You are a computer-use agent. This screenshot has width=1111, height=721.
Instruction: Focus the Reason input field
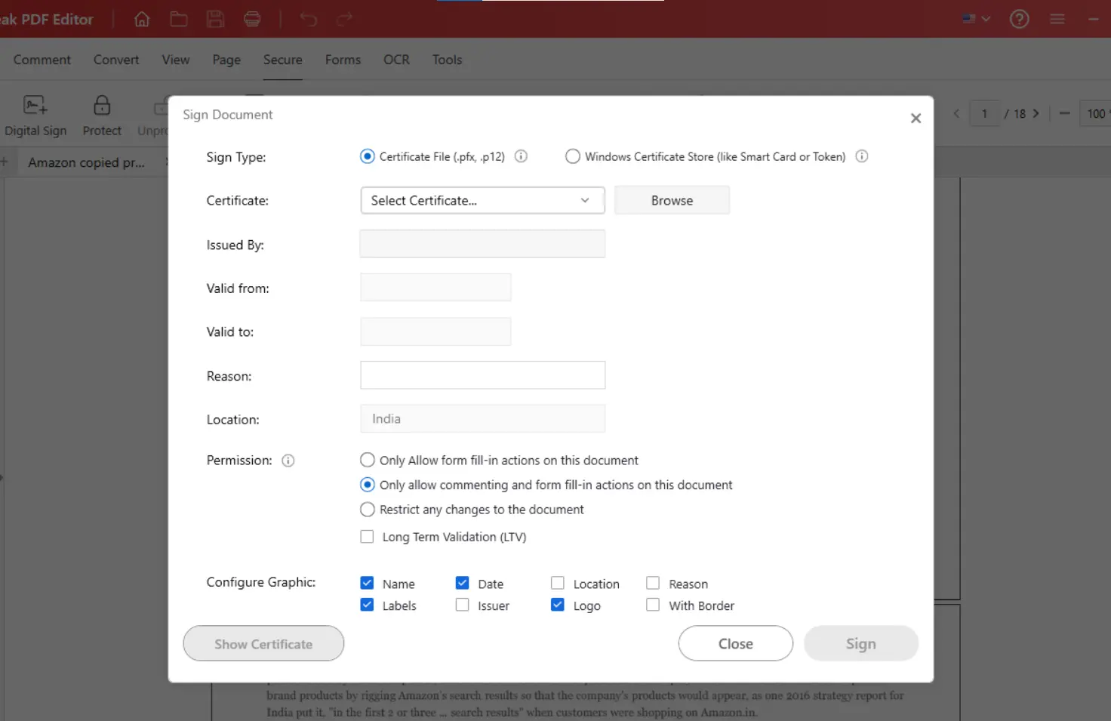click(x=482, y=375)
